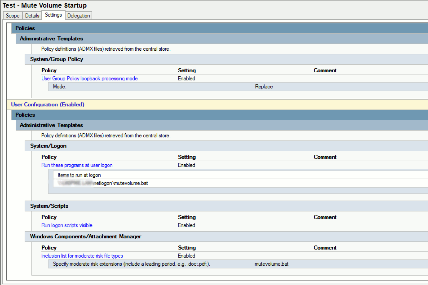Open the User Group Policy loopback processing mode link

pyautogui.click(x=89, y=79)
